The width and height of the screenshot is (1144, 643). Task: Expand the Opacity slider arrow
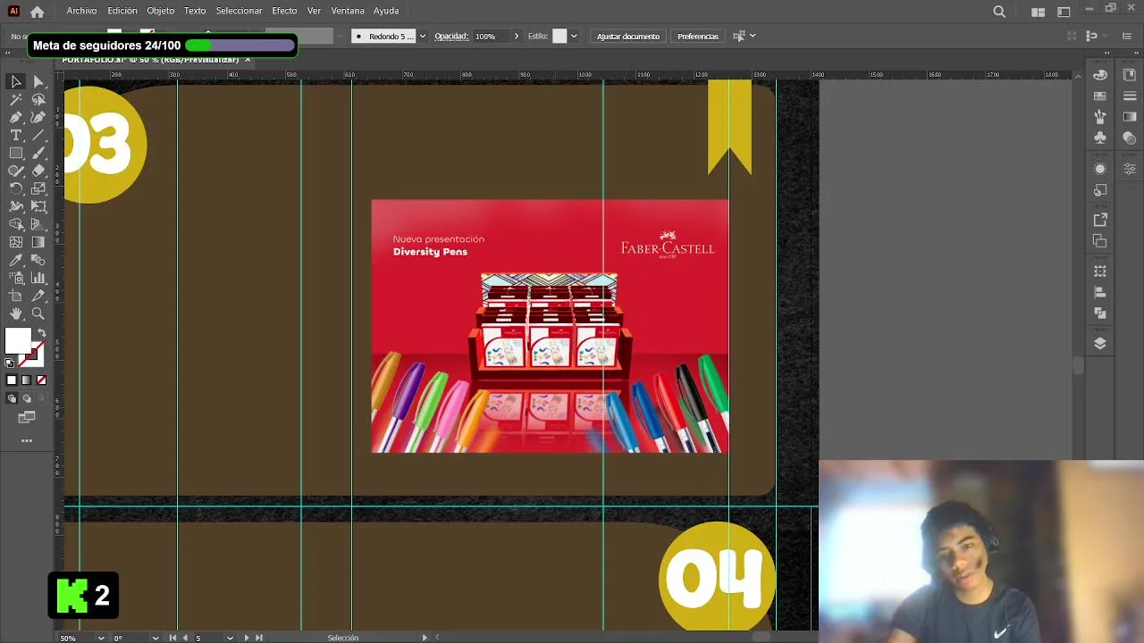(x=516, y=37)
